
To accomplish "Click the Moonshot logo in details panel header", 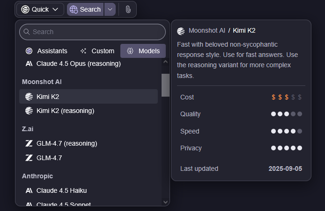I will pyautogui.click(x=181, y=31).
